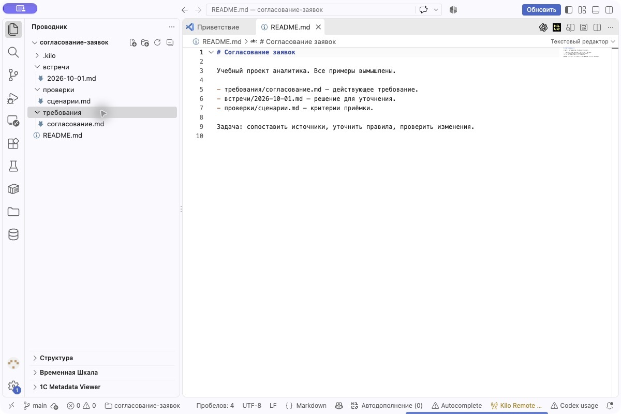Screen dimensions: 621x414
Task: Click the Copilot status icon in status bar
Action: click(x=339, y=406)
